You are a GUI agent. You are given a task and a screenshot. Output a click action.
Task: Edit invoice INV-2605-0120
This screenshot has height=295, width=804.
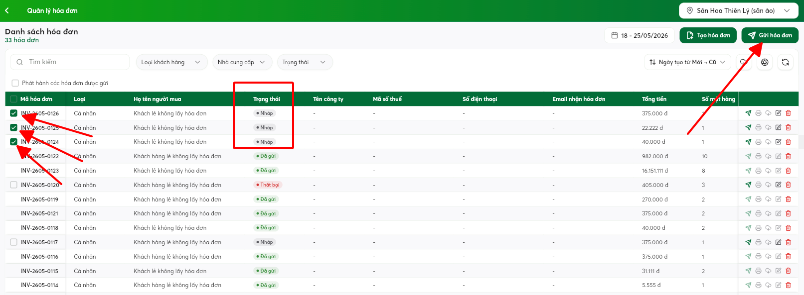778,185
